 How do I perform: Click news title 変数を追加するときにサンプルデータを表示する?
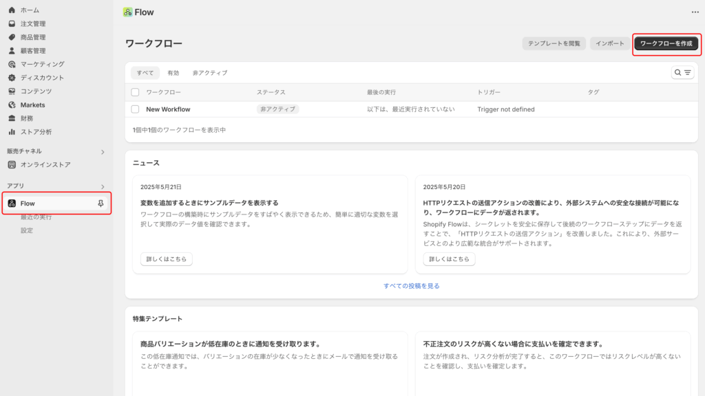point(209,203)
